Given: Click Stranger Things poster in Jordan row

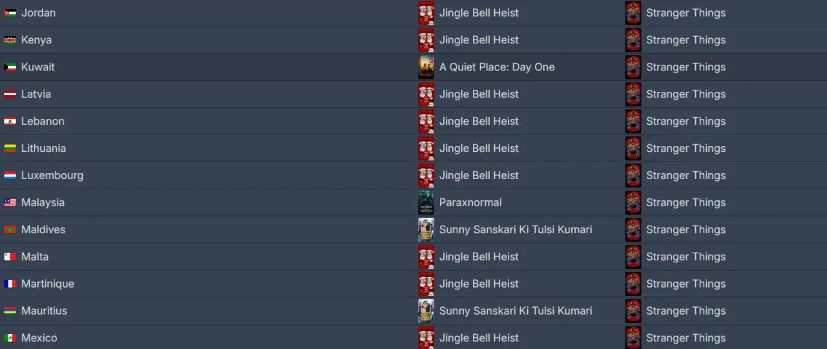Looking at the screenshot, I should click(x=633, y=13).
